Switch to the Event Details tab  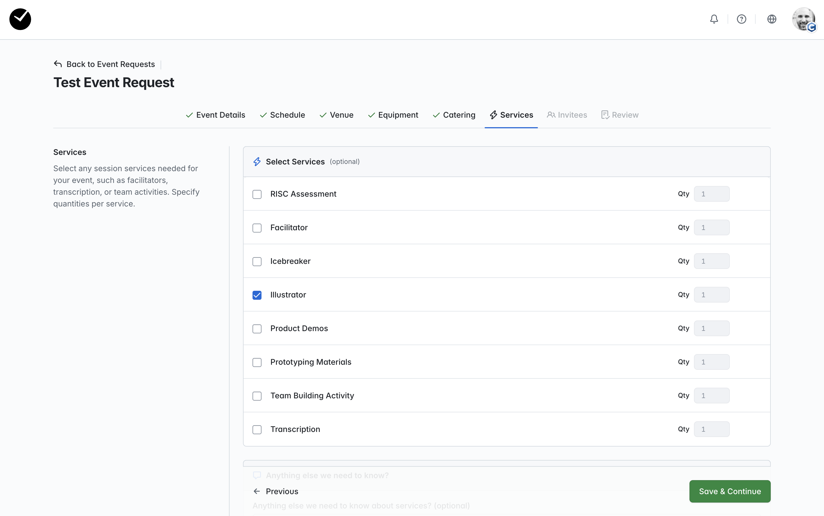(x=215, y=115)
